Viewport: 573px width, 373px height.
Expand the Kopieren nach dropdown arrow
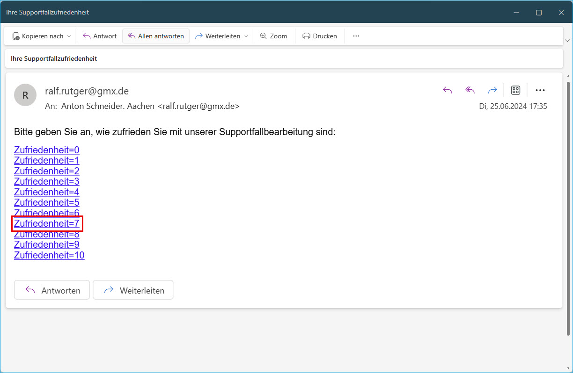pyautogui.click(x=69, y=36)
